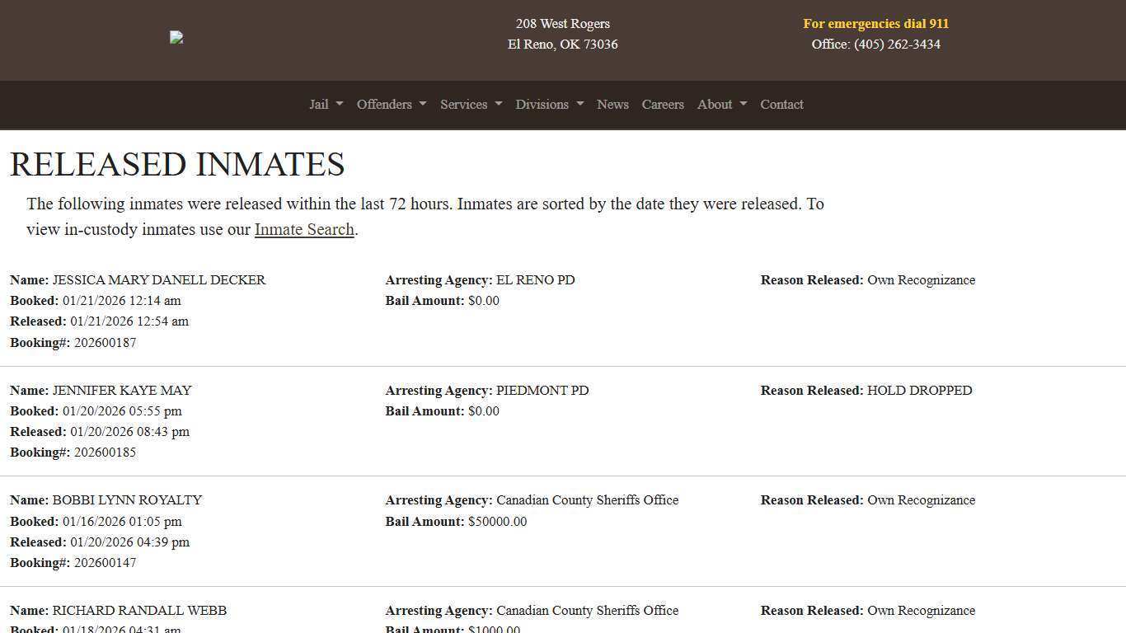Follow the Inmate Search link

point(304,229)
